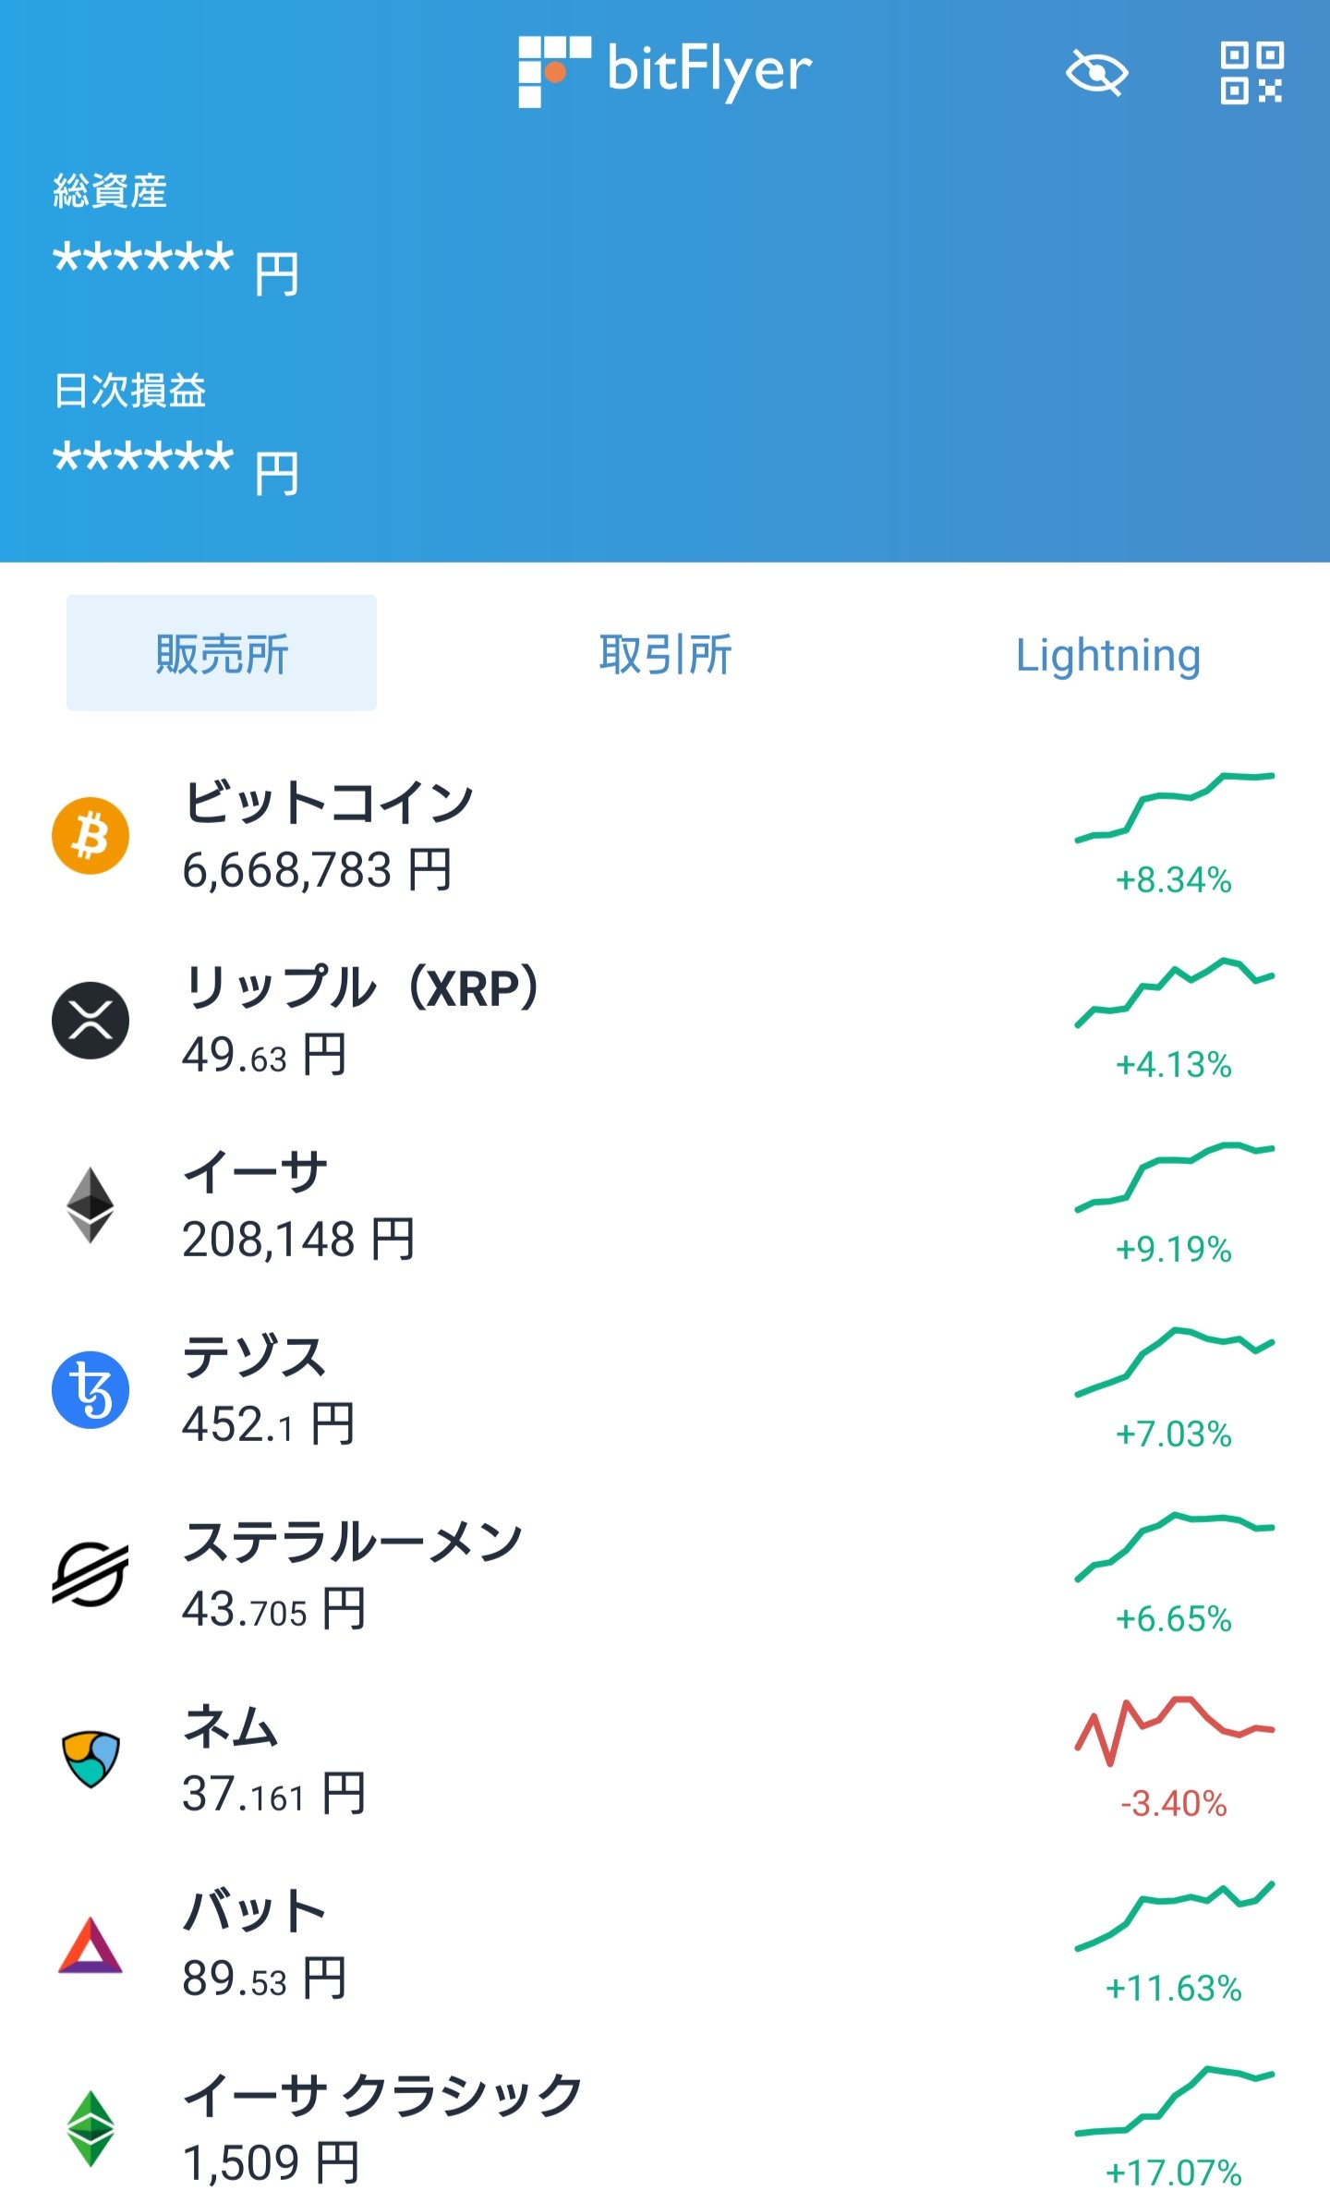This screenshot has height=2203, width=1330.
Task: Tap the Ethereum Classic green icon
Action: pyautogui.click(x=91, y=2129)
